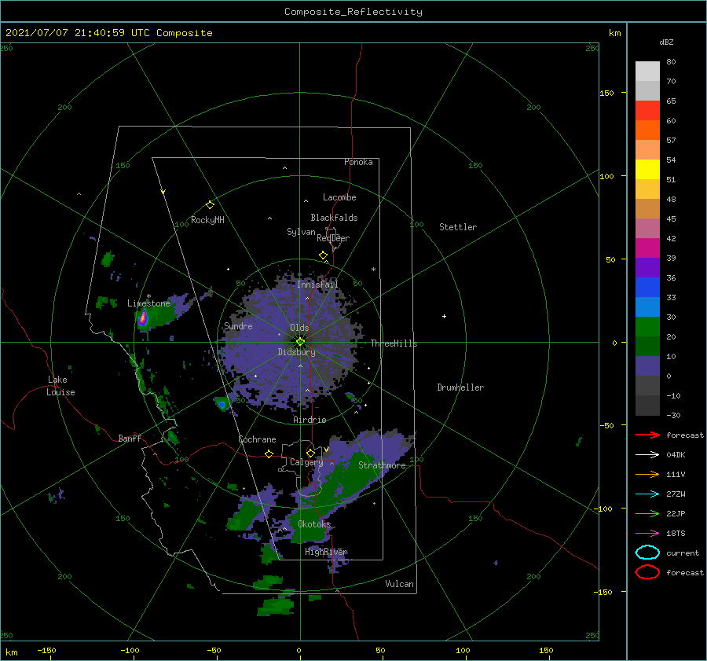This screenshot has width=707, height=661.
Task: Click the Strathmore label
Action: coord(382,465)
